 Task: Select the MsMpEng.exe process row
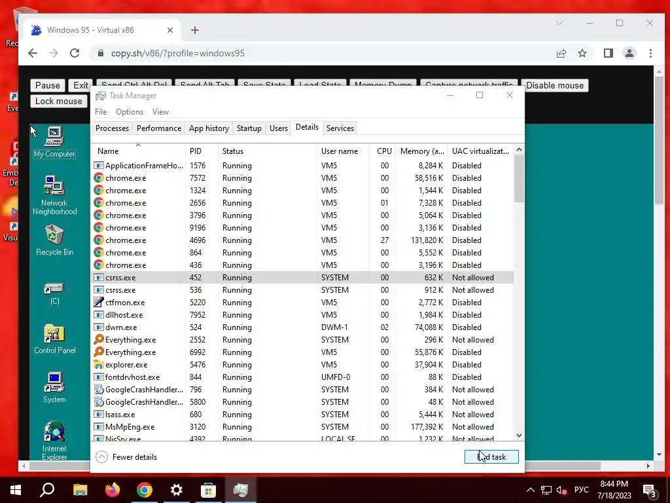(302, 427)
